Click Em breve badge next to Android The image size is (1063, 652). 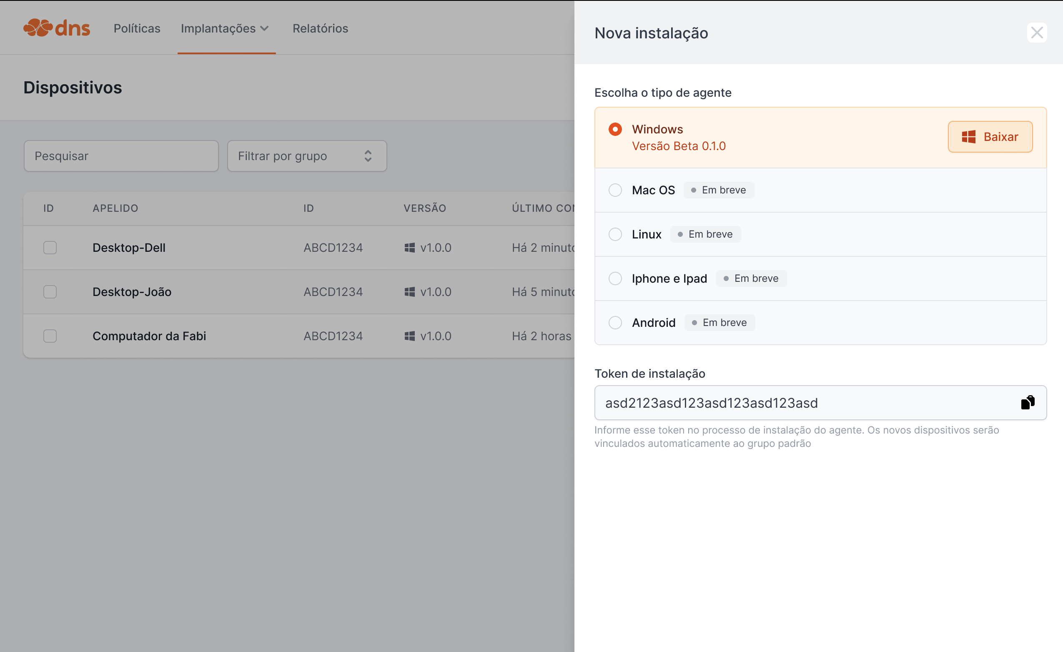(x=720, y=322)
